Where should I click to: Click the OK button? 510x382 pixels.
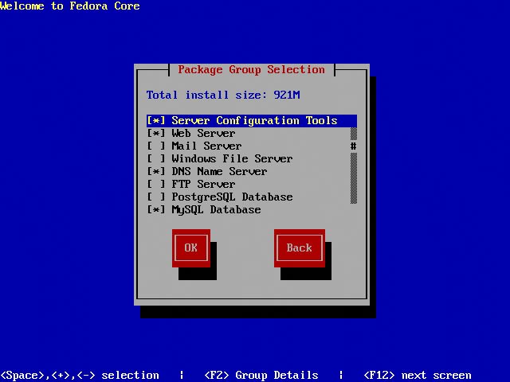[191, 248]
